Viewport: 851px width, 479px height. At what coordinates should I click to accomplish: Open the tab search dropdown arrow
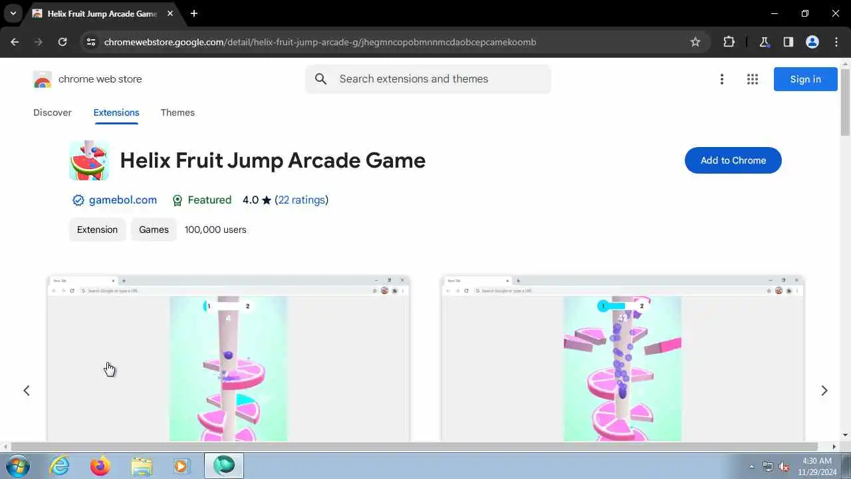13,13
